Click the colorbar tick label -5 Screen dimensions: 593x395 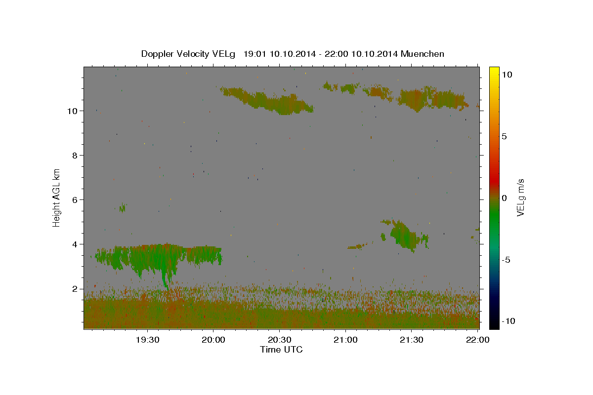[x=507, y=260]
